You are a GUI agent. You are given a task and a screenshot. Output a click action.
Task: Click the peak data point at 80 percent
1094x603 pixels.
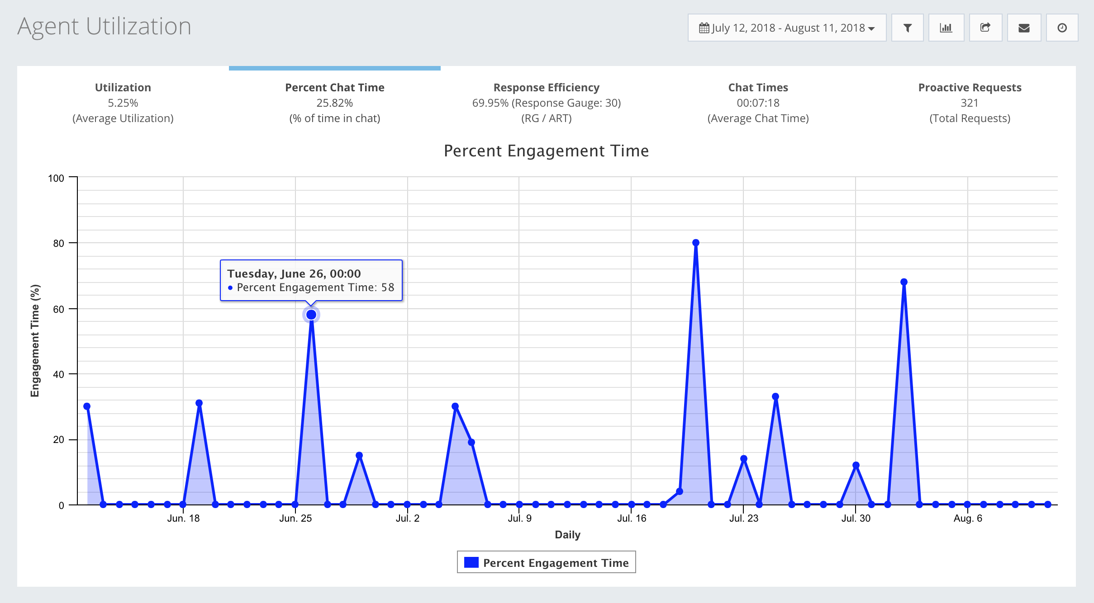click(x=696, y=243)
